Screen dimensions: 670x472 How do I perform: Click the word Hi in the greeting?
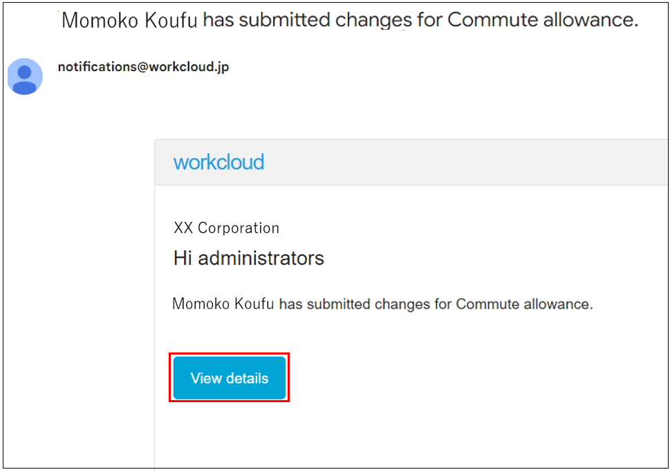[x=183, y=258]
